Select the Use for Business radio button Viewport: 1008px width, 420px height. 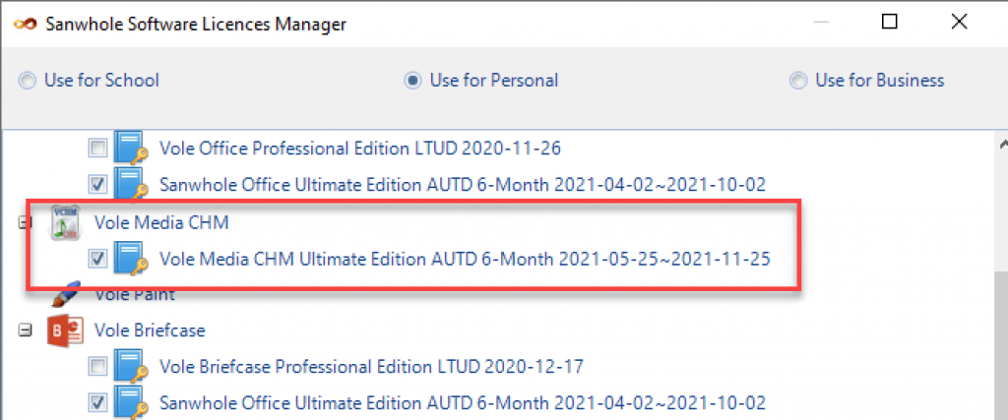tap(797, 81)
